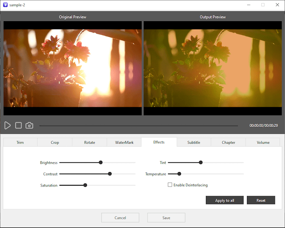This screenshot has height=228, width=285.
Task: Select the Rotate tab
Action: pos(90,142)
